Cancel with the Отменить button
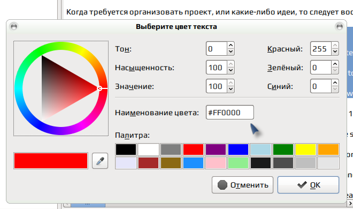Screen dimensions: 353x209 pos(242,185)
